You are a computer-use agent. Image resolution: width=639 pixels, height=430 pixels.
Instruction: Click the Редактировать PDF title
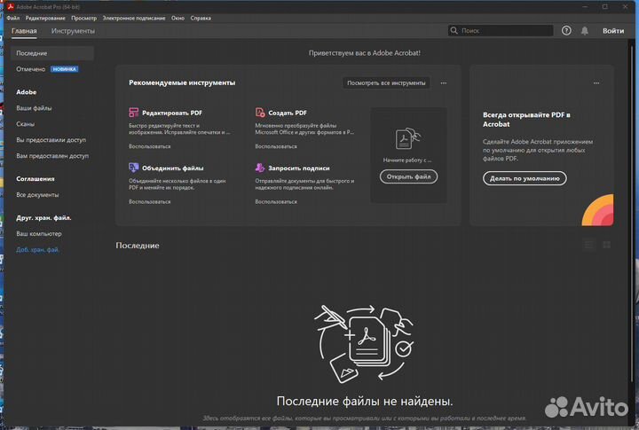(x=172, y=113)
